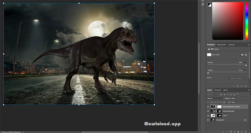The height and width of the screenshot is (133, 251).
Task: Create a new layer group
Action: [238, 132]
